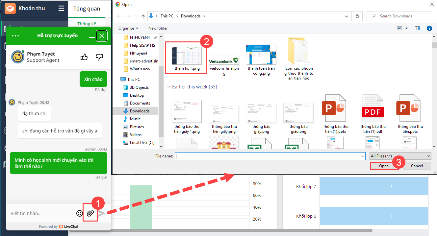This screenshot has height=236, width=437.
Task: Click the horizontal scrollbar under the chart
Action: [221, 231]
